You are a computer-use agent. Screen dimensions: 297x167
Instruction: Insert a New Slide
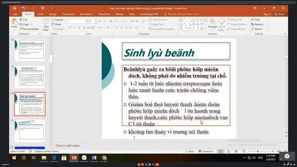point(46,25)
